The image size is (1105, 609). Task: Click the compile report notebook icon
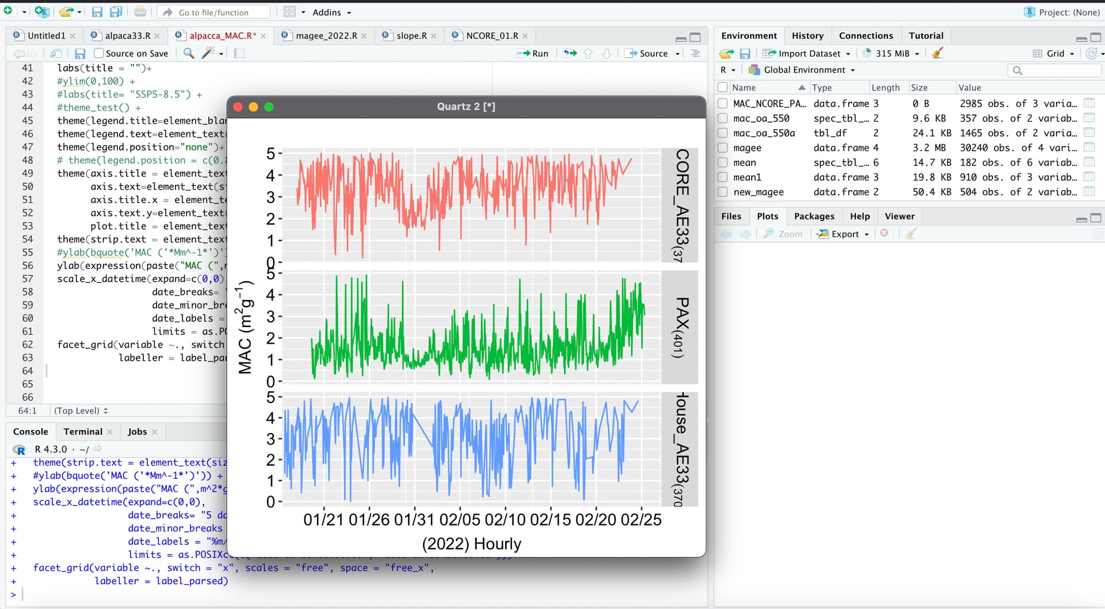click(x=239, y=54)
